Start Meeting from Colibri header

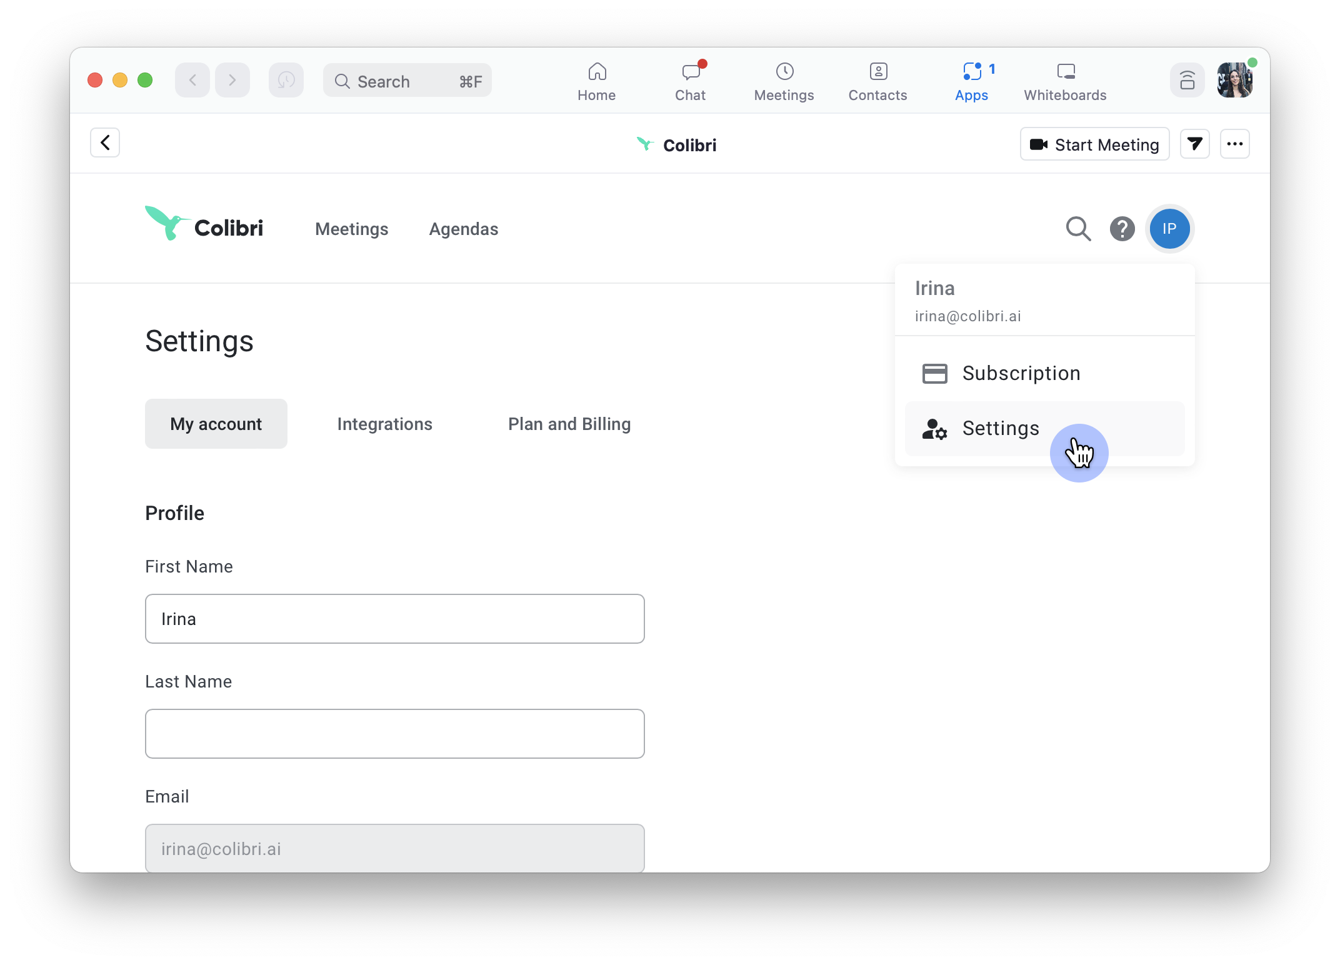click(1095, 144)
